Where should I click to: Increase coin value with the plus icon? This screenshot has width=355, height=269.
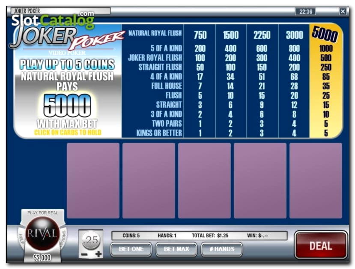point(98,254)
